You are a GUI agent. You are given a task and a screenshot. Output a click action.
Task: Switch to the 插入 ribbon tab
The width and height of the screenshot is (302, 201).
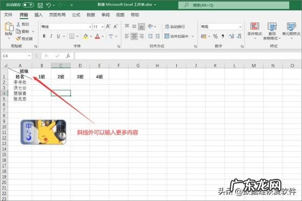(x=38, y=15)
